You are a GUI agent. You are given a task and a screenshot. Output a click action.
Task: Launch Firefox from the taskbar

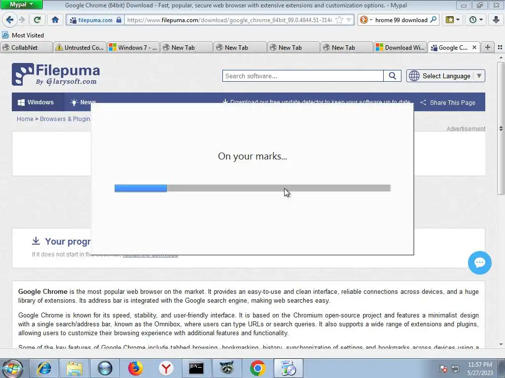135,368
